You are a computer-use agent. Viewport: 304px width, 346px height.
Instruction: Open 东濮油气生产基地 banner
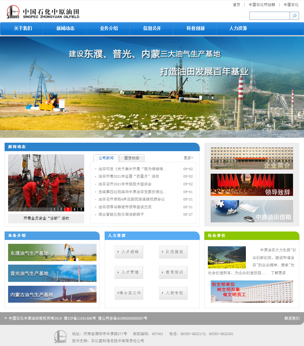52,252
